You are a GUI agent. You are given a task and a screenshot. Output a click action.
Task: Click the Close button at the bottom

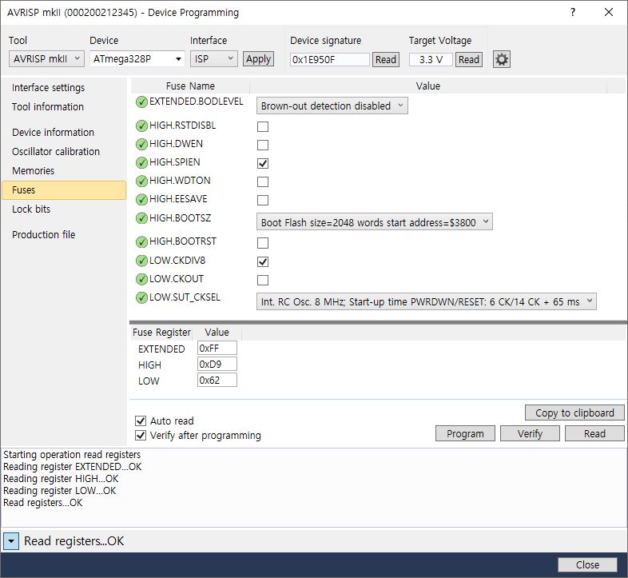pyautogui.click(x=587, y=565)
